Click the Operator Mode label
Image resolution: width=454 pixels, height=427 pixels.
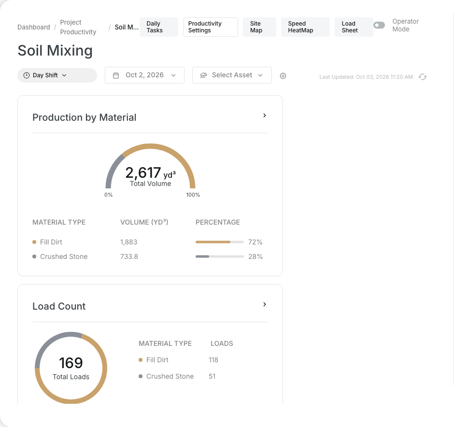click(405, 25)
